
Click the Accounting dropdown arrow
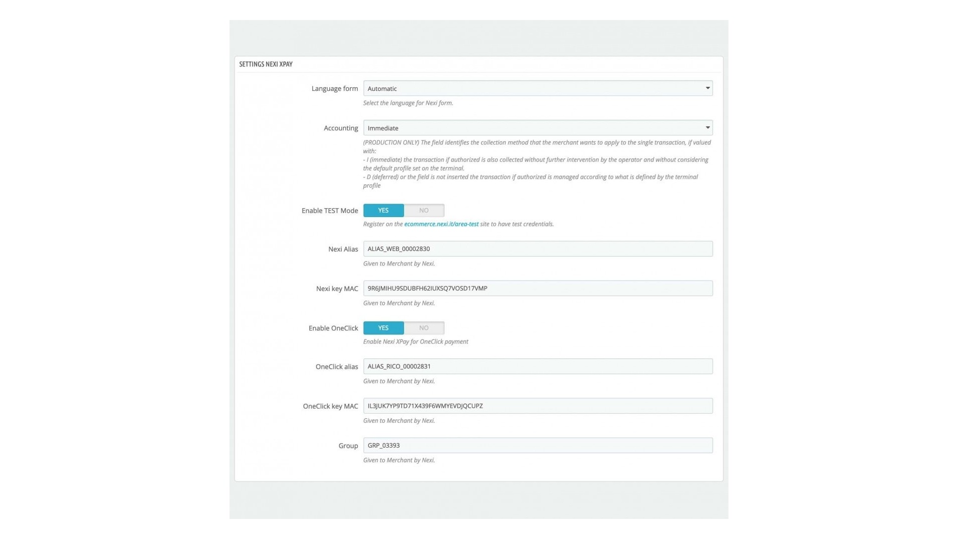(707, 128)
